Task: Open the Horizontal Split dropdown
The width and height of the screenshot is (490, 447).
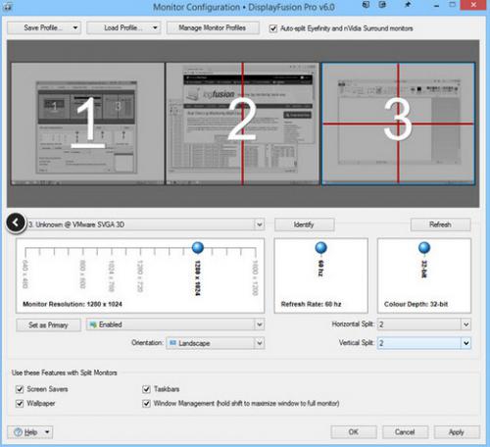Action: point(424,324)
